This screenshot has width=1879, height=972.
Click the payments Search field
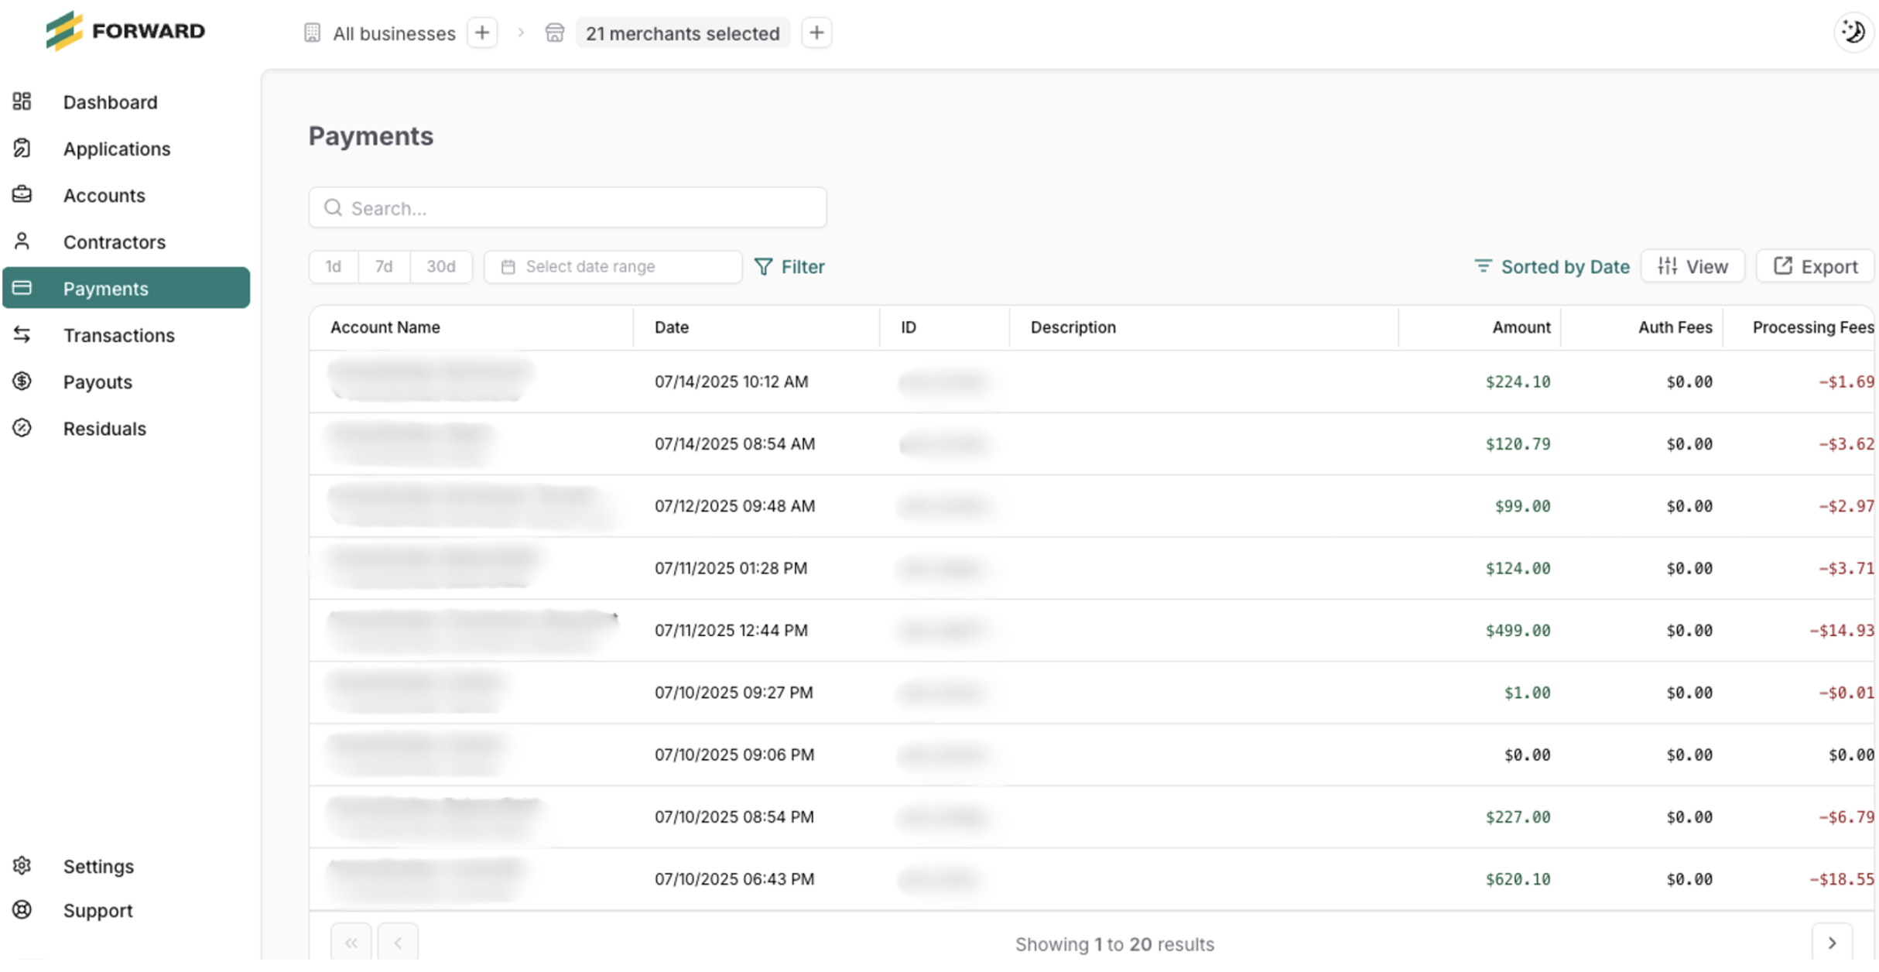(x=567, y=207)
